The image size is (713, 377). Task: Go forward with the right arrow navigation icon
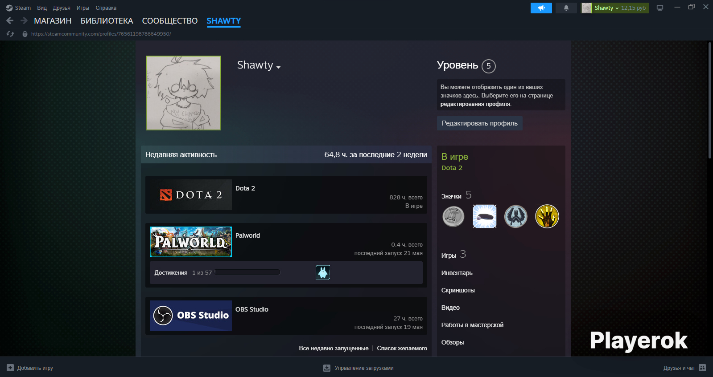click(x=24, y=20)
